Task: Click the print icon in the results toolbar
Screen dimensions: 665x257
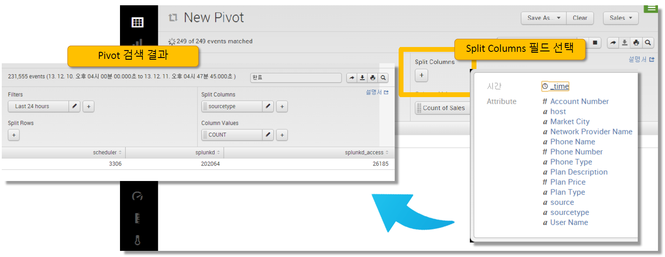Action: coord(373,78)
